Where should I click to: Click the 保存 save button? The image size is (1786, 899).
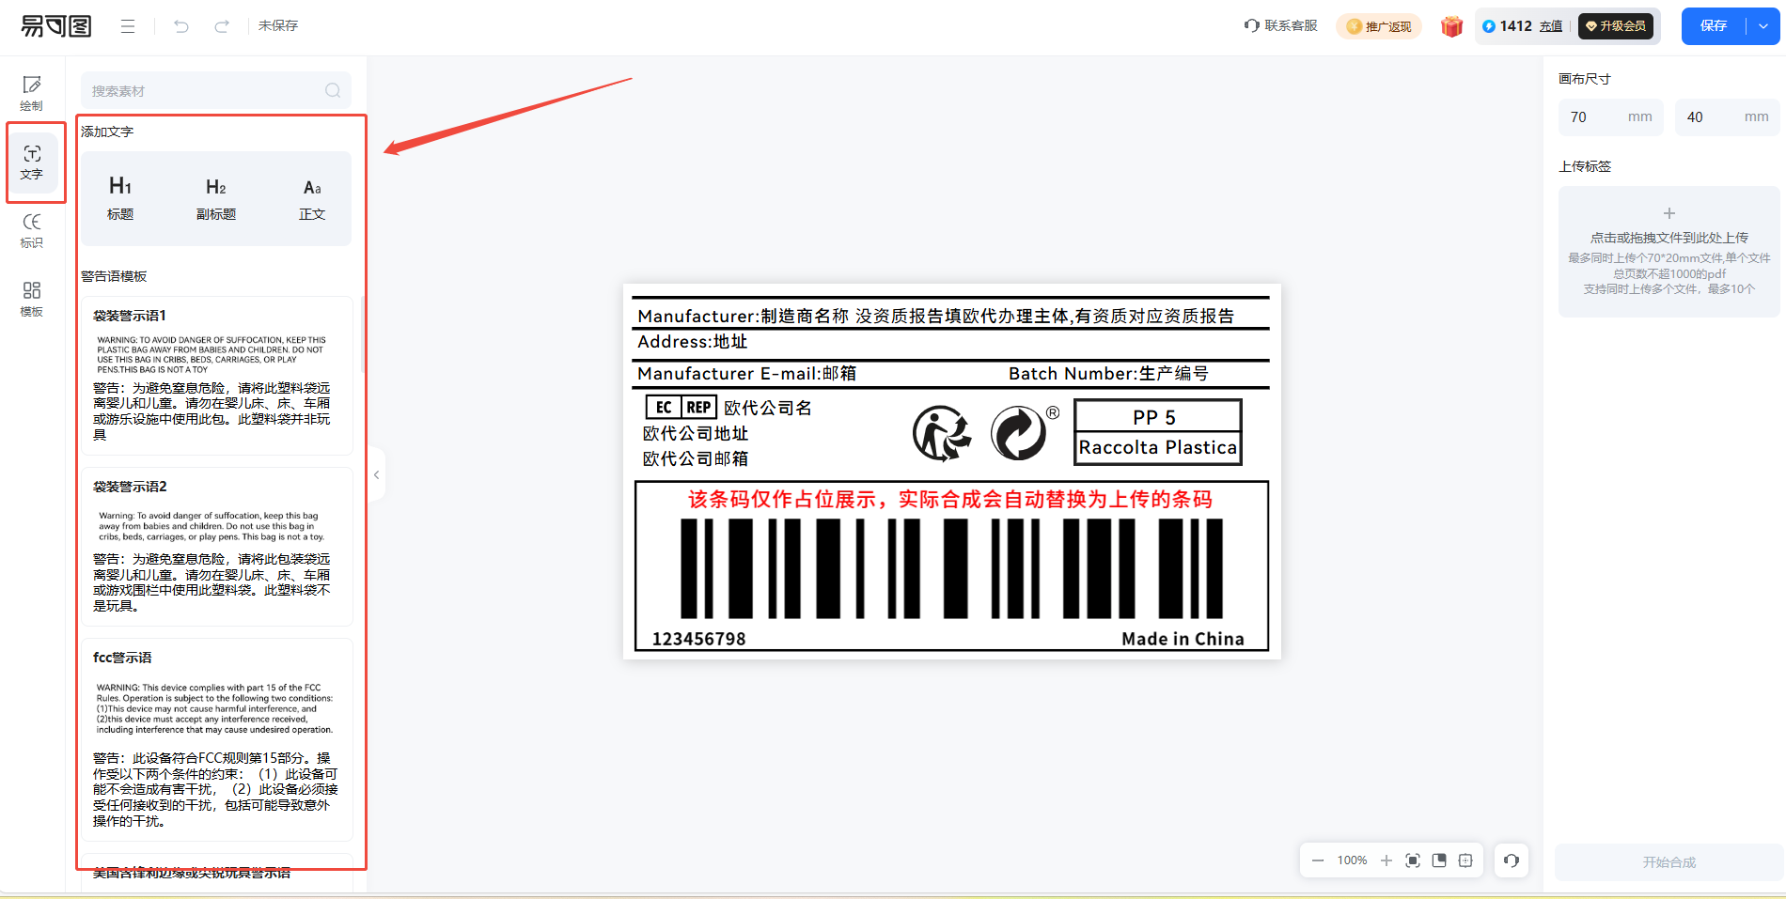pos(1714,26)
